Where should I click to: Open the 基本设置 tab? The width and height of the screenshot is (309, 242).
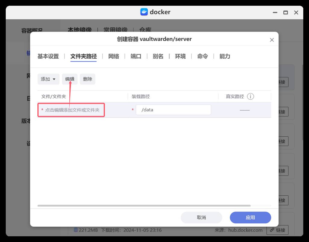[48, 56]
